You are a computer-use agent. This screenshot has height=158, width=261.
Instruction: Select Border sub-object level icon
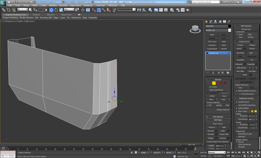[218, 83]
